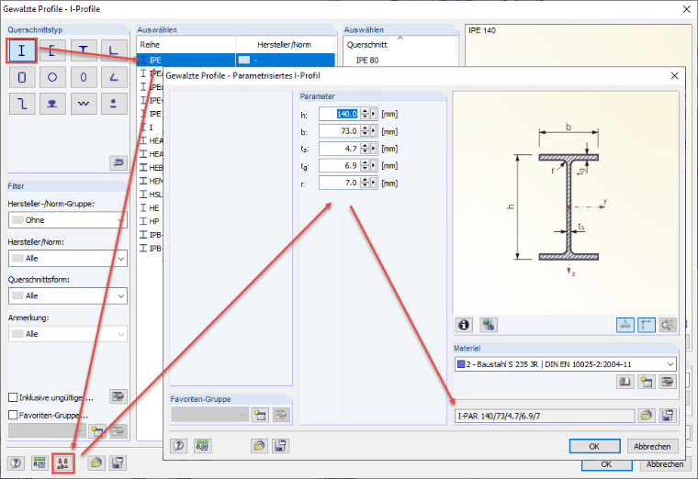
Task: Click filter settings icon beside Inklusive ungültige
Action: [x=118, y=395]
